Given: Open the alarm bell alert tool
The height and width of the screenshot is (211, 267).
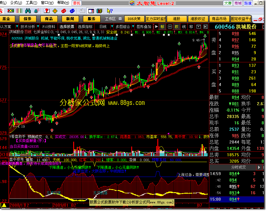Looking at the screenshot, I should click(37, 11).
